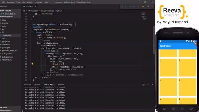Click Colors.amberAccent on line 31

[67, 59]
